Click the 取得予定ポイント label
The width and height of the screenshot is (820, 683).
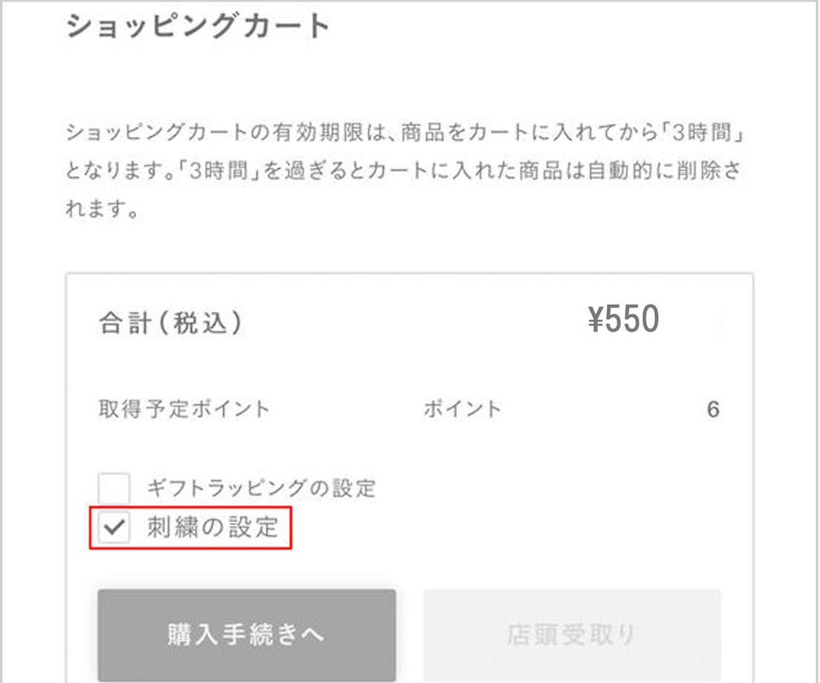pyautogui.click(x=184, y=409)
